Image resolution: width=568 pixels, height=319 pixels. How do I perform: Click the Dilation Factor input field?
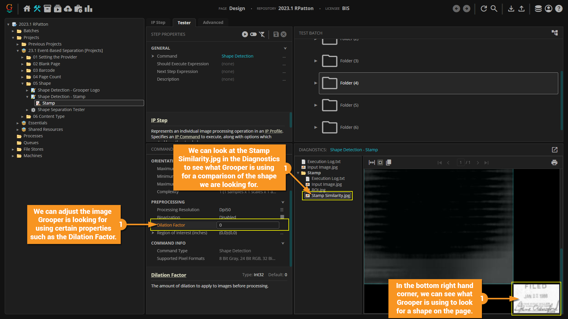point(248,225)
